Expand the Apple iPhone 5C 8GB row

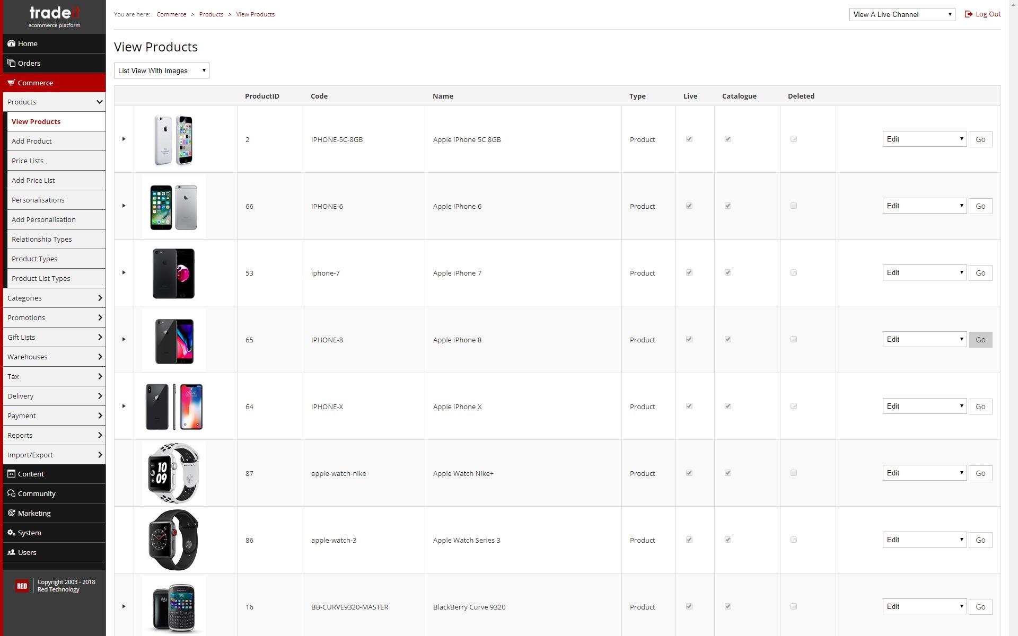click(124, 138)
